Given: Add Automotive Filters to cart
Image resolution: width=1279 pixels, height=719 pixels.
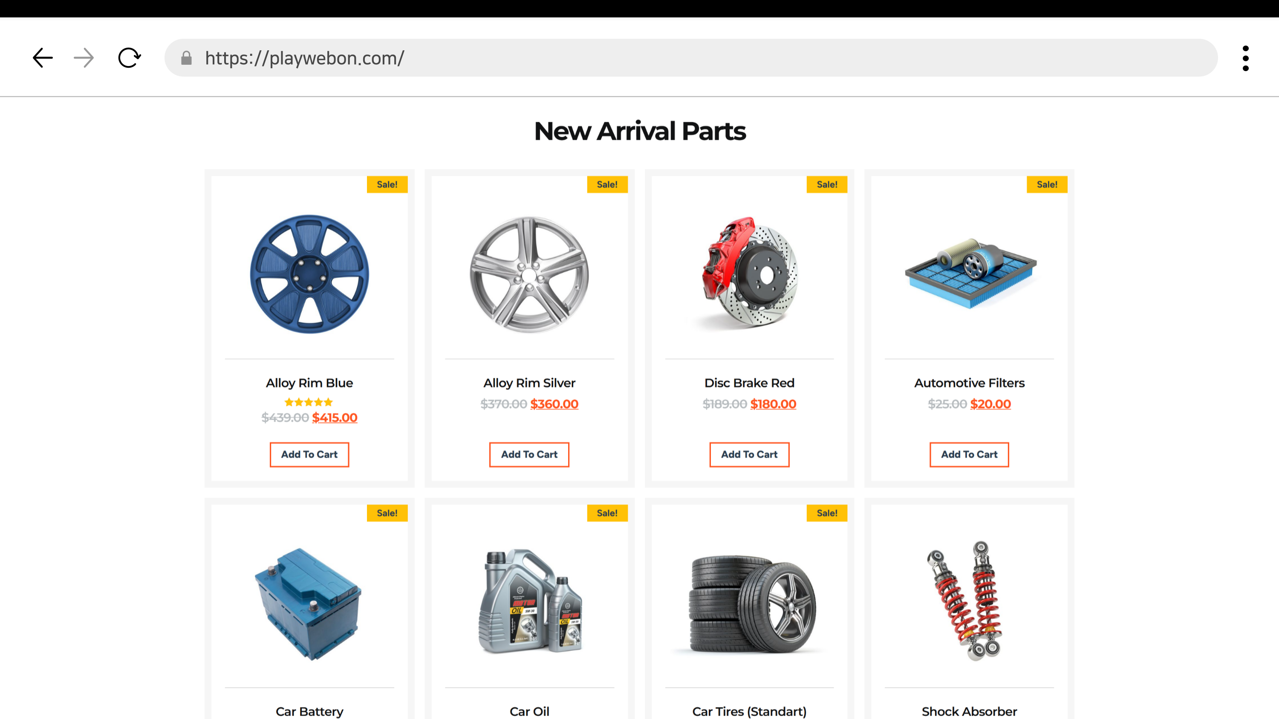Looking at the screenshot, I should (969, 454).
